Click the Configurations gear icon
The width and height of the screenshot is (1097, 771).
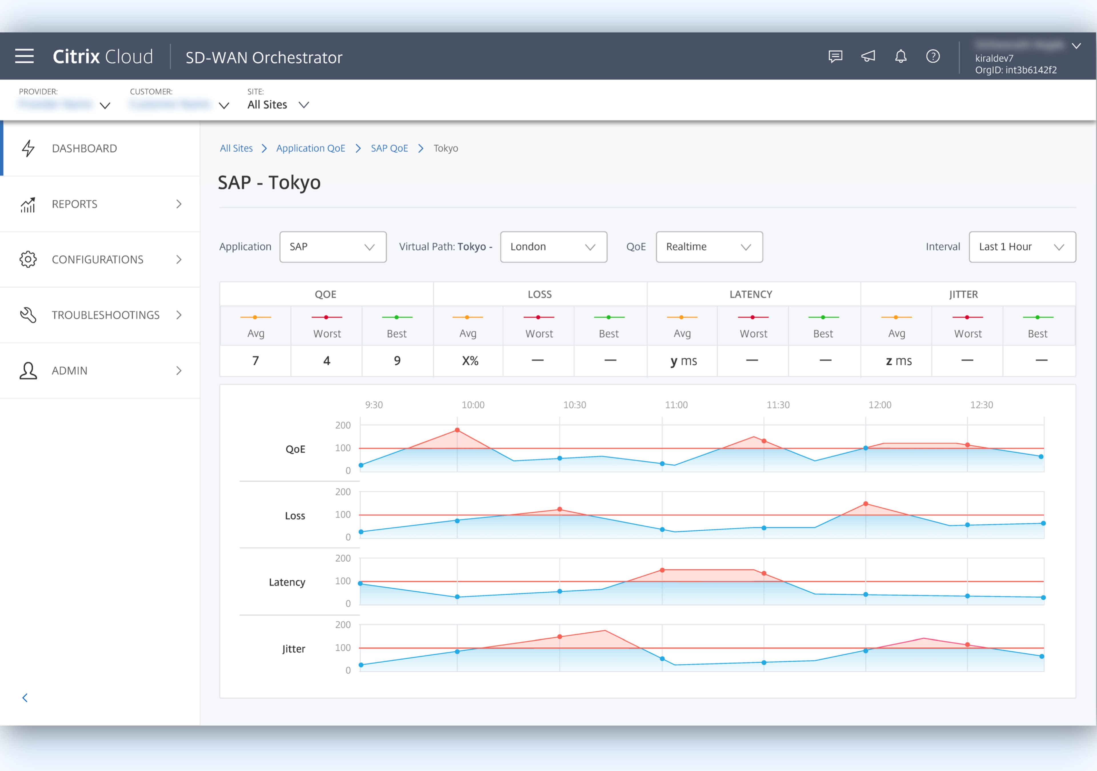(x=28, y=259)
